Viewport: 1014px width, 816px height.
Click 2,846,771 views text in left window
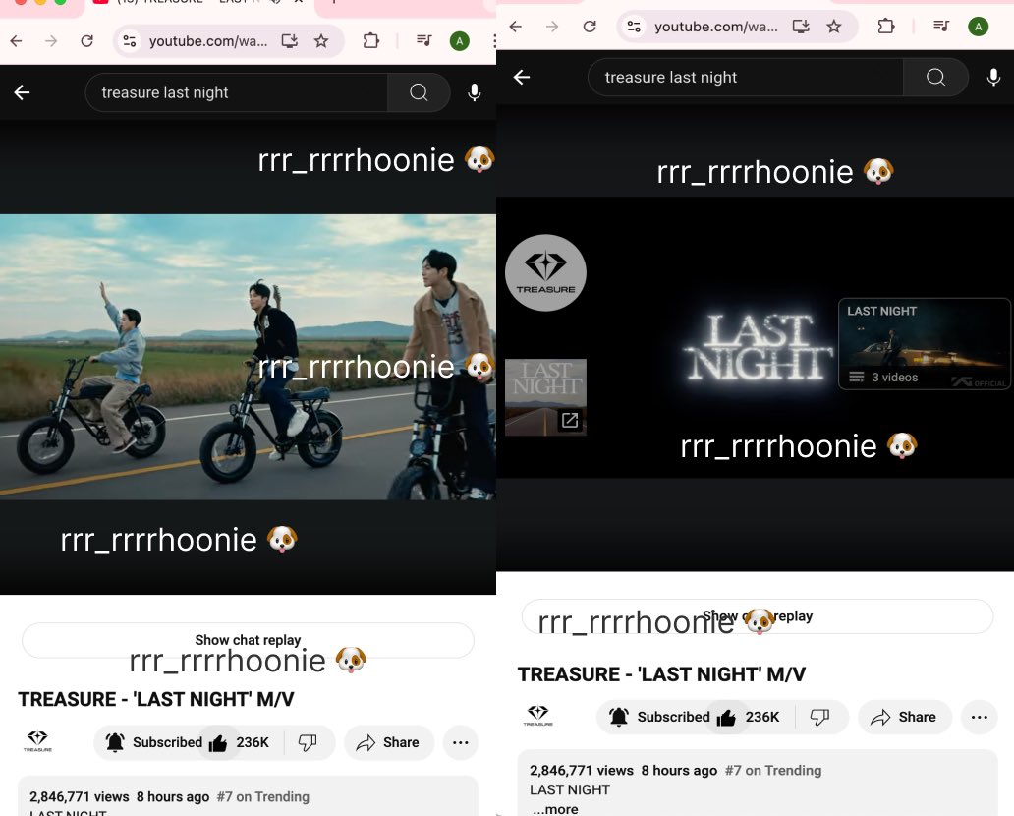click(x=80, y=796)
